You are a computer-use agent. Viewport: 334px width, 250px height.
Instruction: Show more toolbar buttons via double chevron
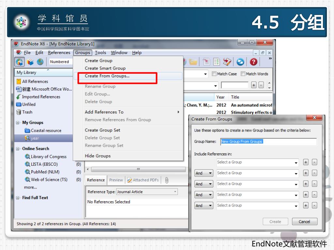click(270, 59)
